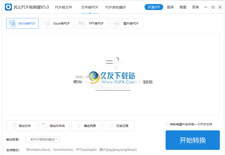The image size is (225, 155).
Task: Open 历史记录 history
Action: (119, 126)
